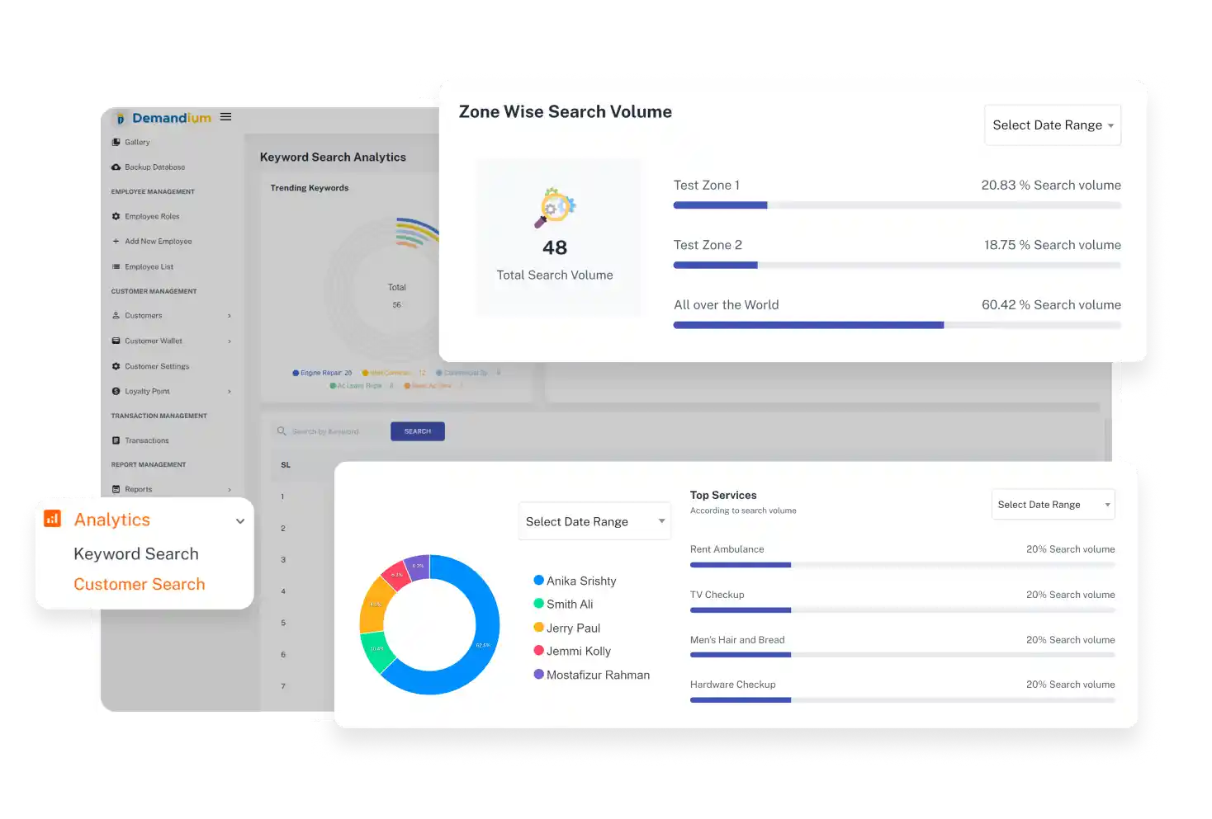Image resolution: width=1212 pixels, height=819 pixels.
Task: Select the Analytics menu label
Action: [112, 520]
